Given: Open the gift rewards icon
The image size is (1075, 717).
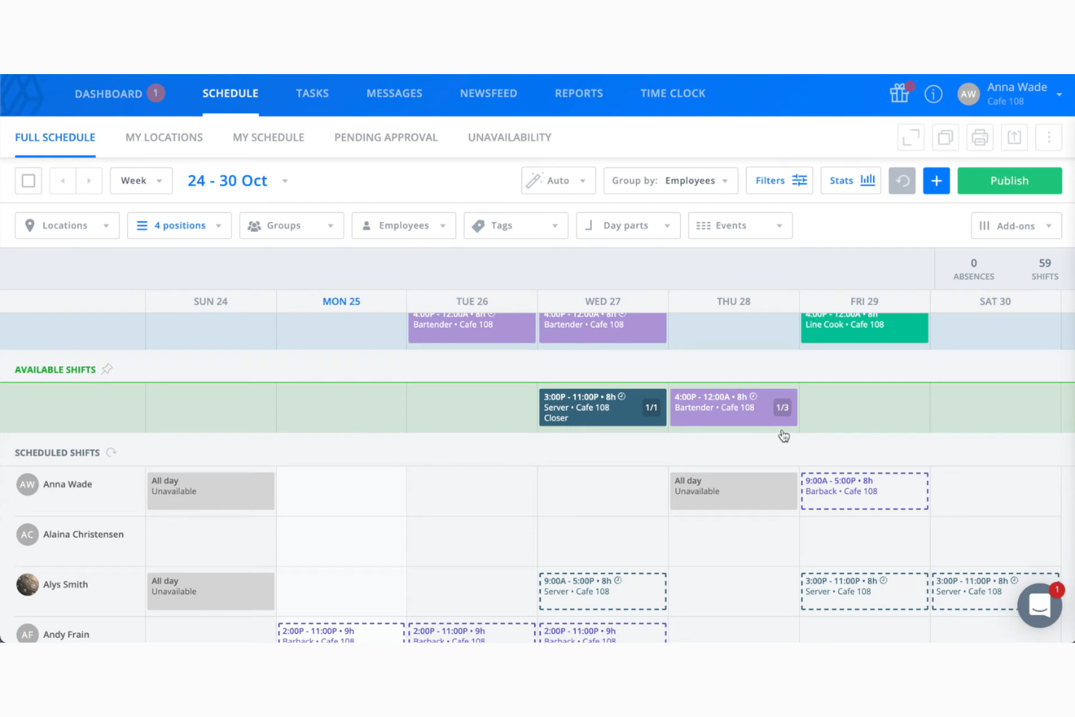Looking at the screenshot, I should point(899,93).
